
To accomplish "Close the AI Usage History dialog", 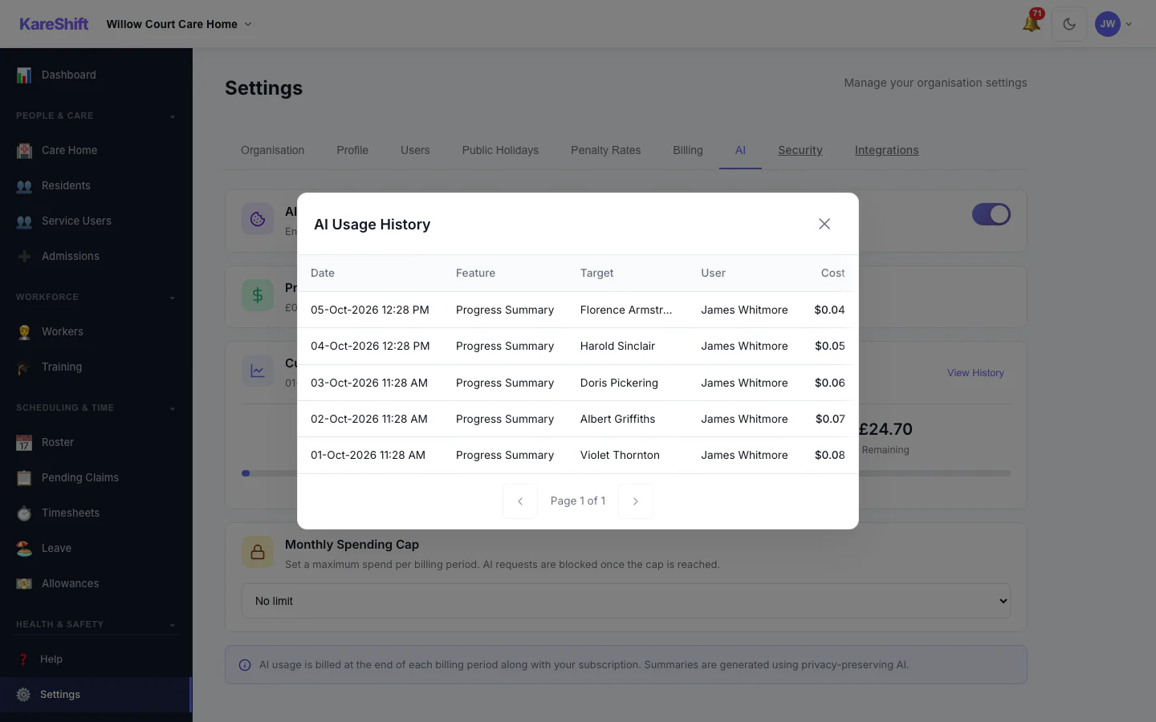I will pyautogui.click(x=824, y=224).
